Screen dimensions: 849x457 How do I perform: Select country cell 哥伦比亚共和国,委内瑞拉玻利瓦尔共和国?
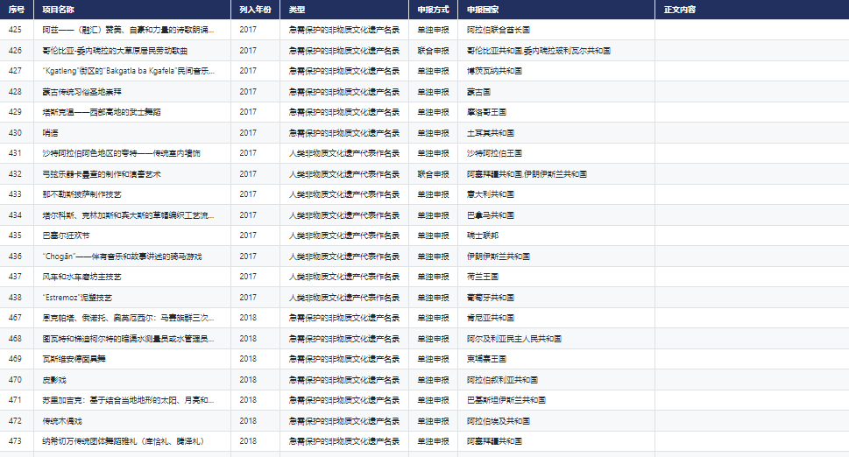(x=538, y=50)
